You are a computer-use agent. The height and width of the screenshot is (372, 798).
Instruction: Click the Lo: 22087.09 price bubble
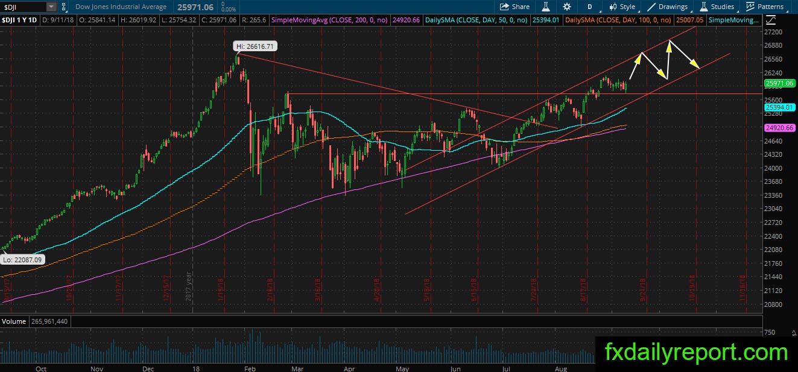pyautogui.click(x=22, y=259)
